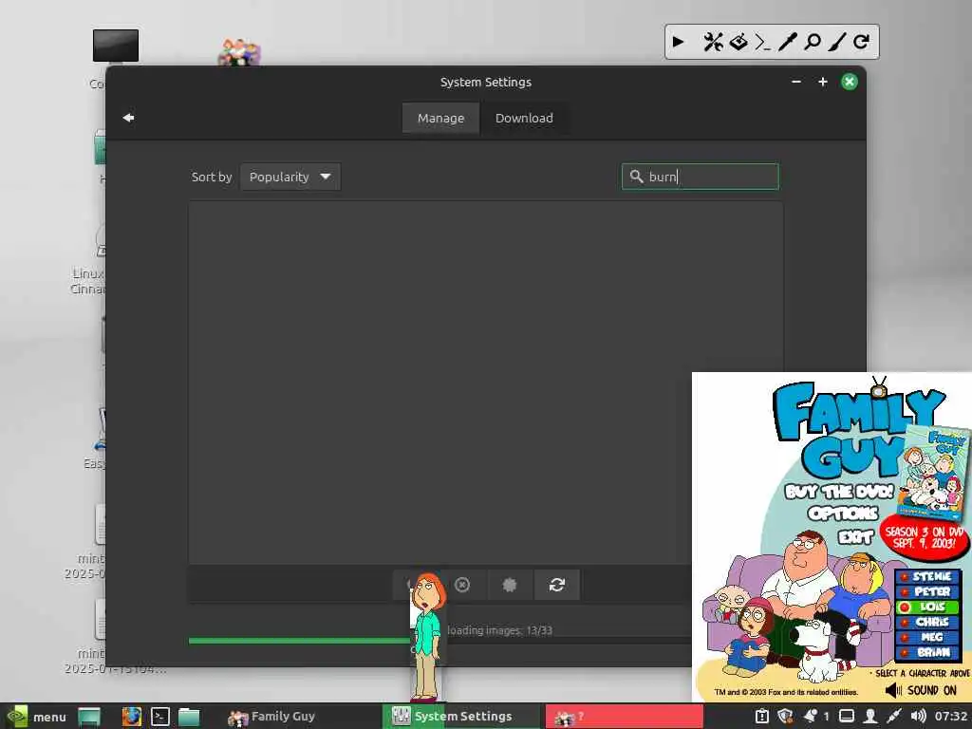Click the play arrow in floating toolbar
The image size is (972, 729).
(678, 42)
